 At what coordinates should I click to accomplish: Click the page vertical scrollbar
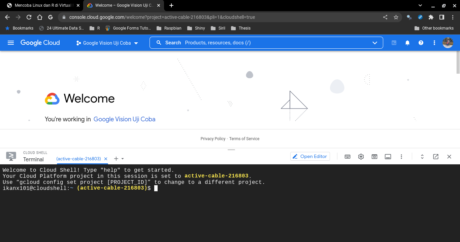458,63
